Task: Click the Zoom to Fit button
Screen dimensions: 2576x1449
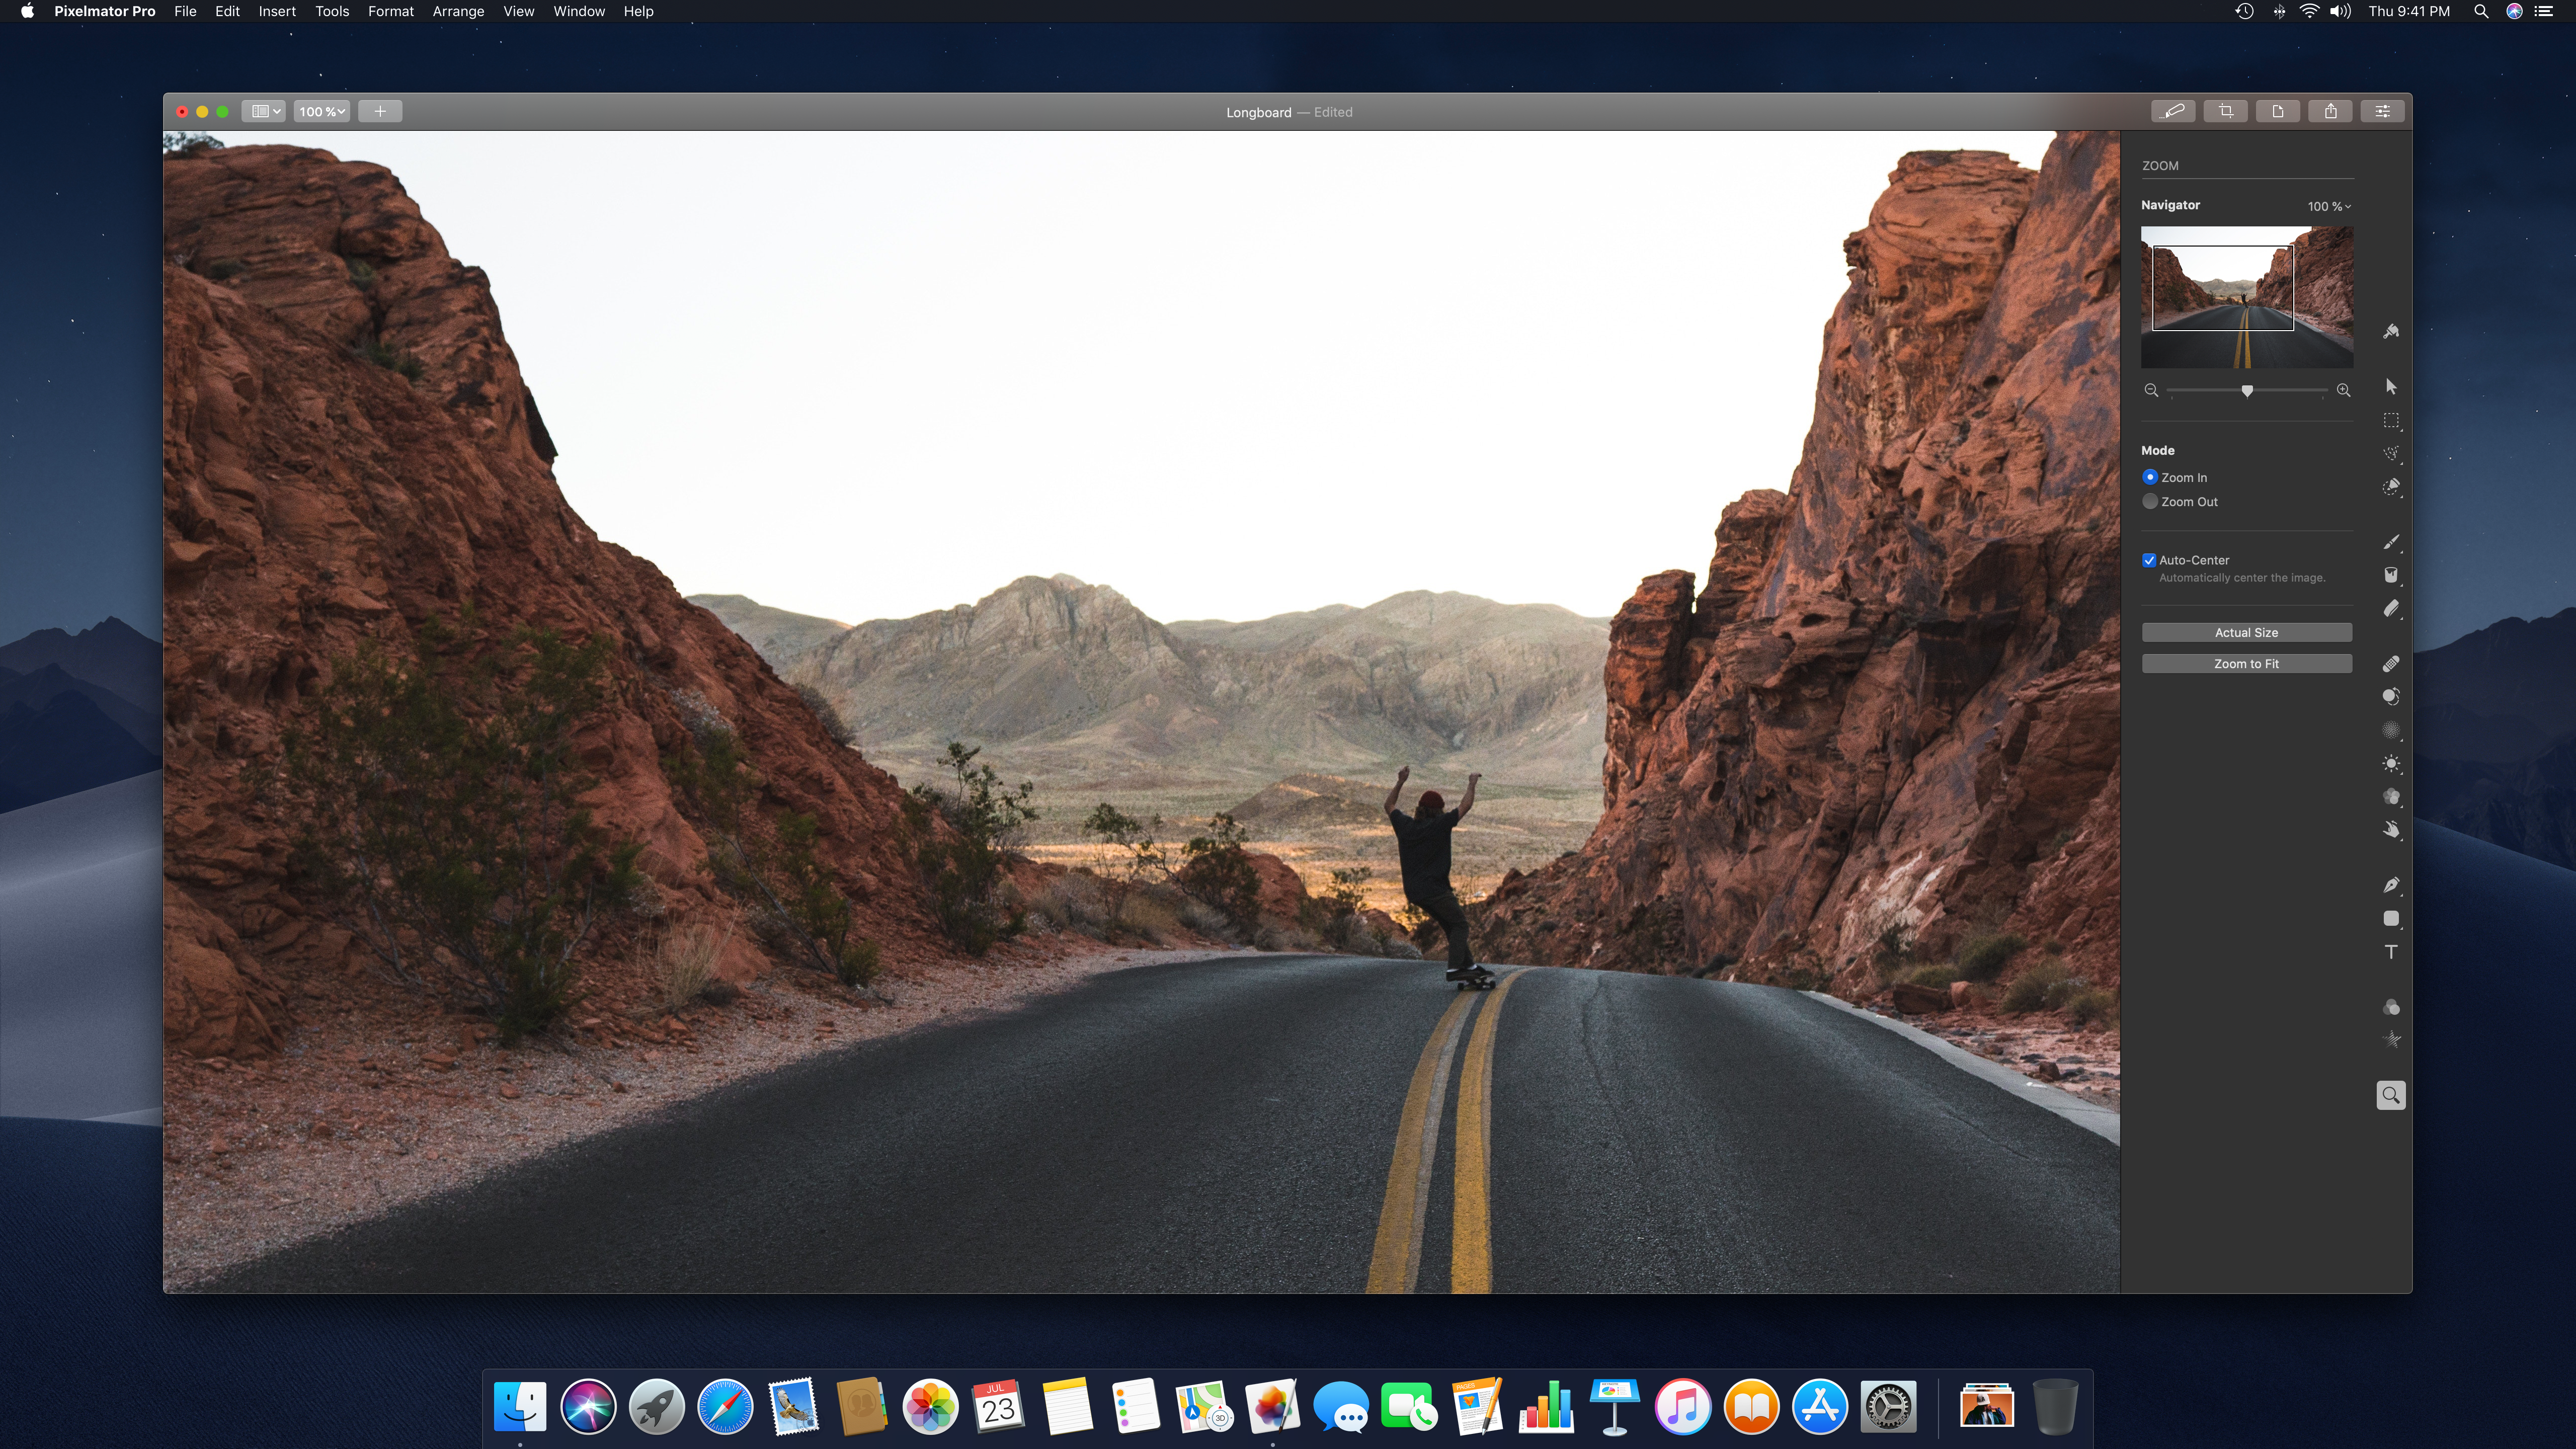Action: pos(2246,664)
